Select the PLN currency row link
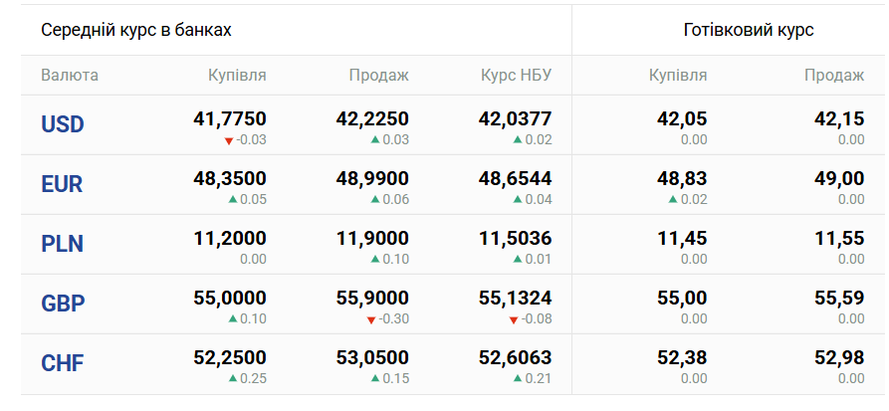Image resolution: width=889 pixels, height=411 pixels. pos(62,244)
